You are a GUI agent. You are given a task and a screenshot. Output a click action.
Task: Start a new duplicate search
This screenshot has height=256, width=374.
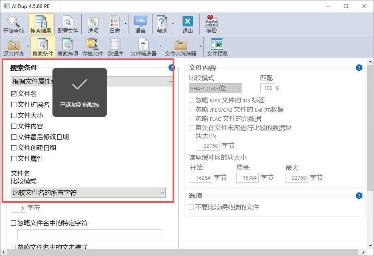tap(13, 24)
